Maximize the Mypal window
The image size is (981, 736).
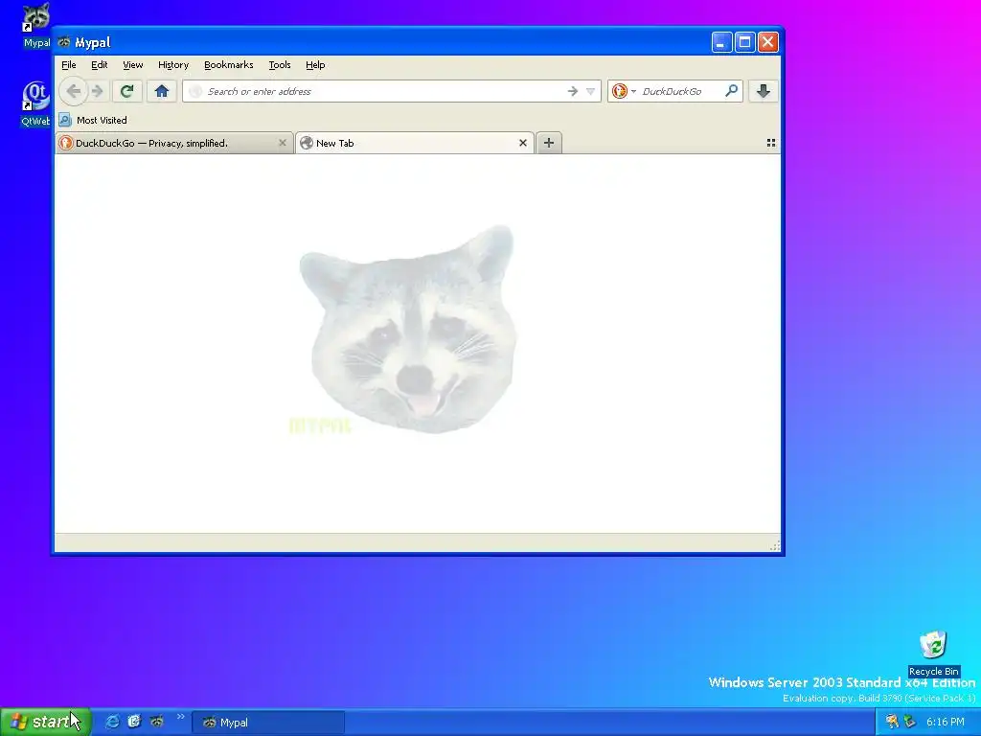[744, 42]
